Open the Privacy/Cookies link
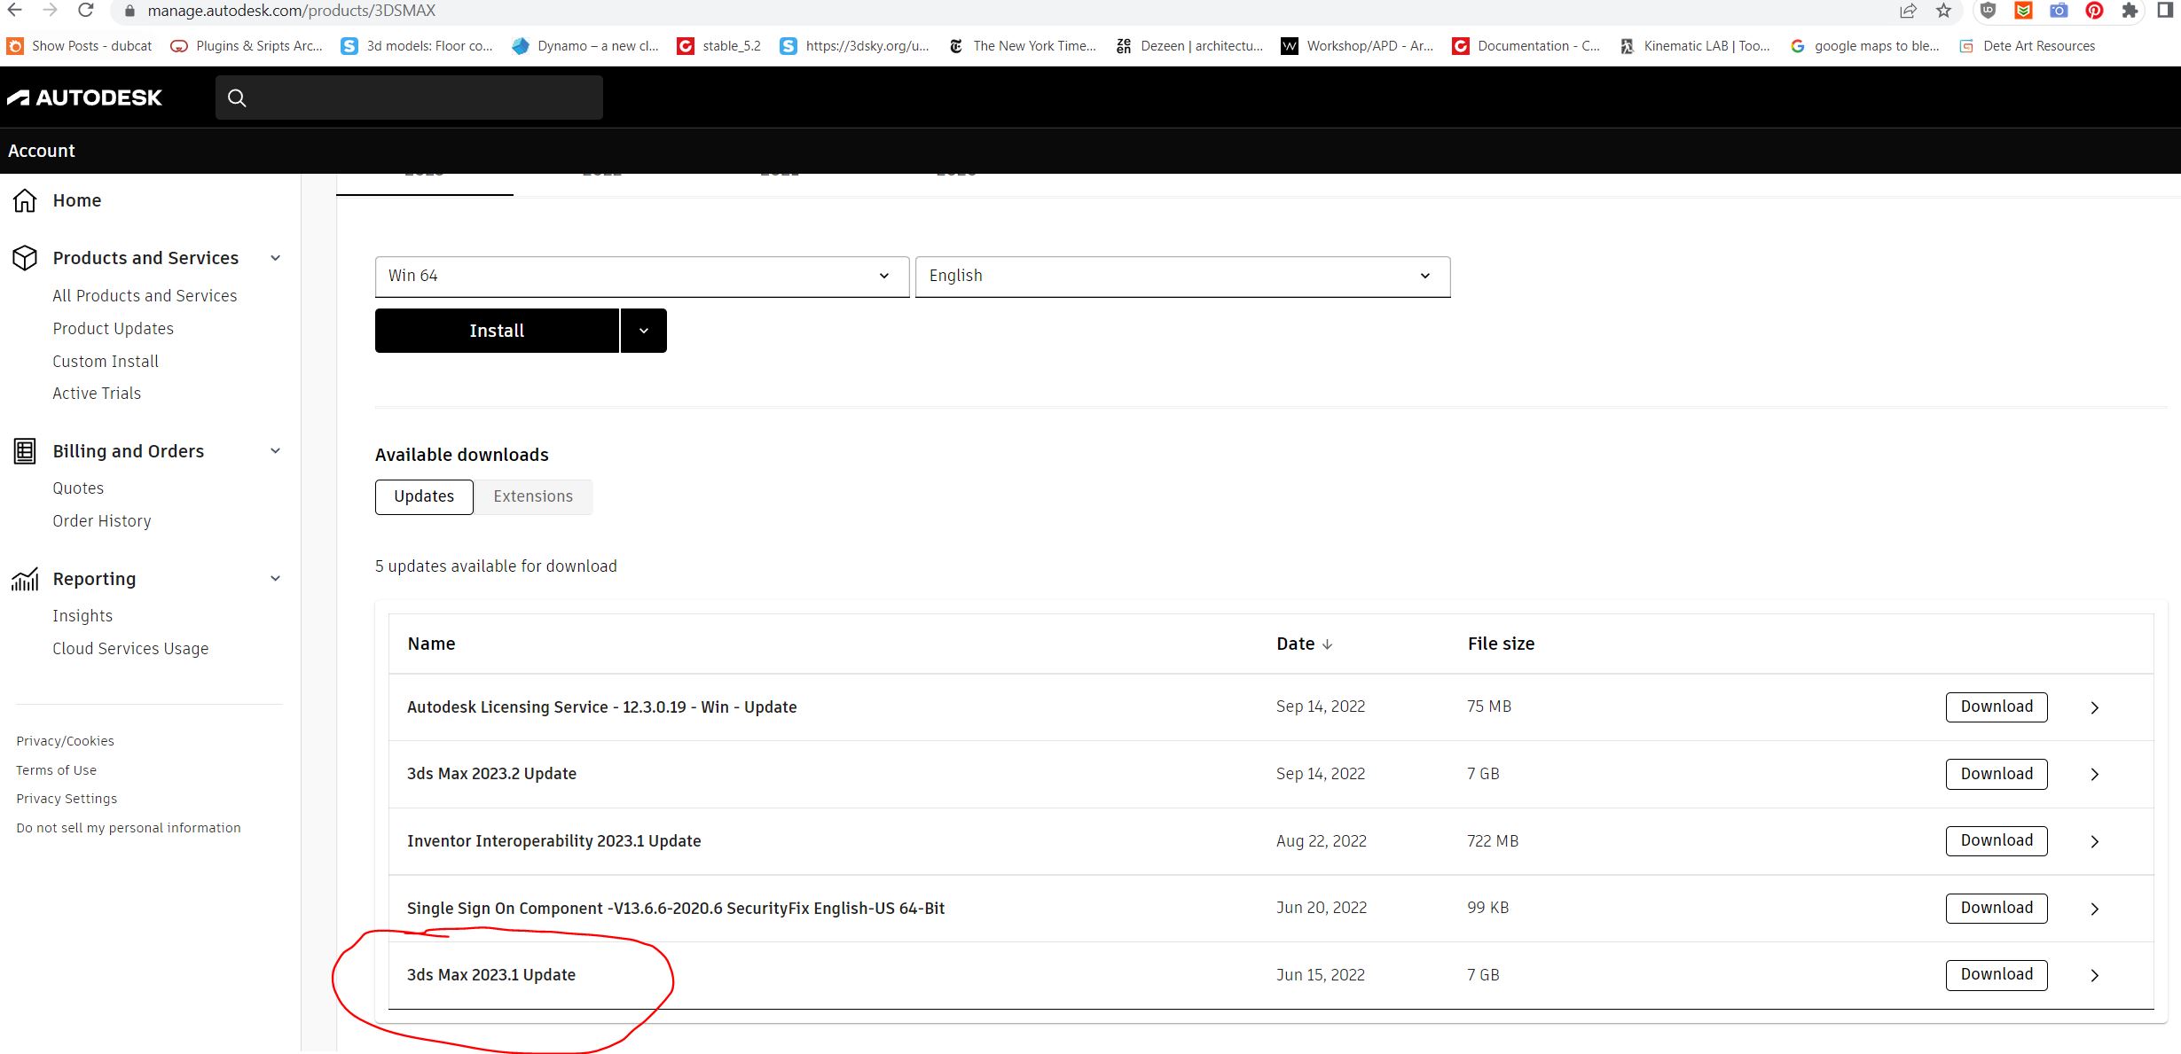 tap(65, 741)
